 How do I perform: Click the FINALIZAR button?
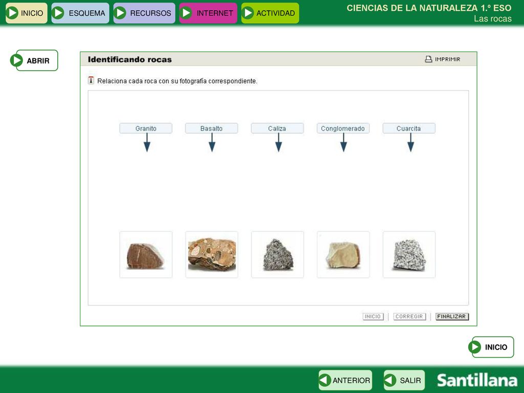pyautogui.click(x=452, y=316)
